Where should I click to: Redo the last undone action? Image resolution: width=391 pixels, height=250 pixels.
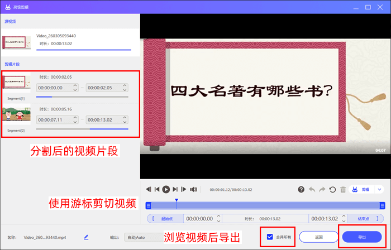click(x=322, y=190)
